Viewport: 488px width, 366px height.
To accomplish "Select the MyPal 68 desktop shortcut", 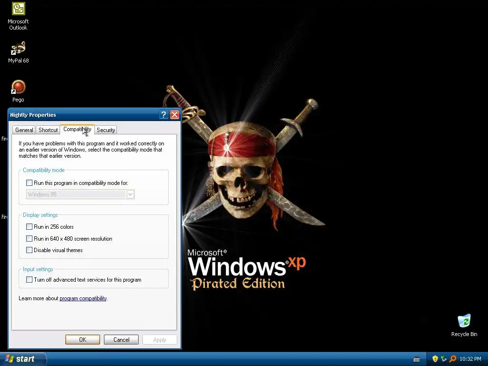I will pyautogui.click(x=18, y=52).
